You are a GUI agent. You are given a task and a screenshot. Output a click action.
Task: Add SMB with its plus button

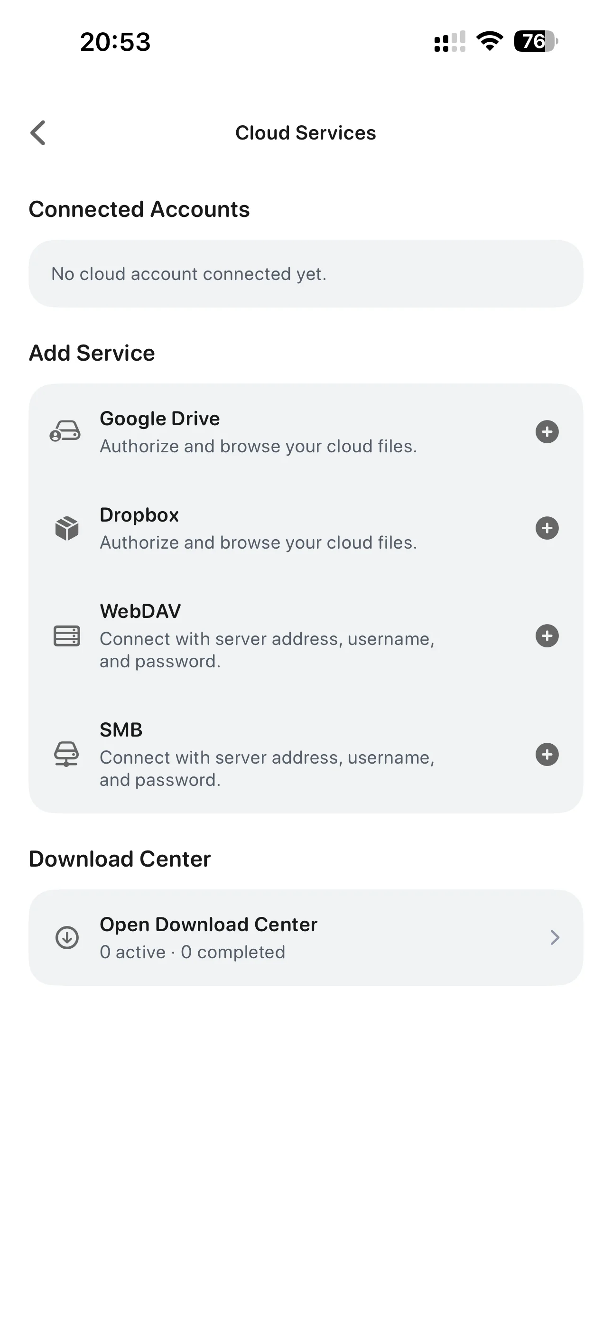pos(547,755)
